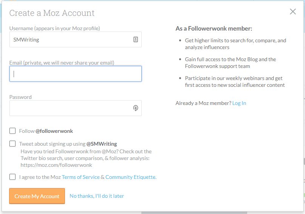Choose "No thanks, I'll do it later"
This screenshot has height=214, width=305.
pyautogui.click(x=97, y=196)
